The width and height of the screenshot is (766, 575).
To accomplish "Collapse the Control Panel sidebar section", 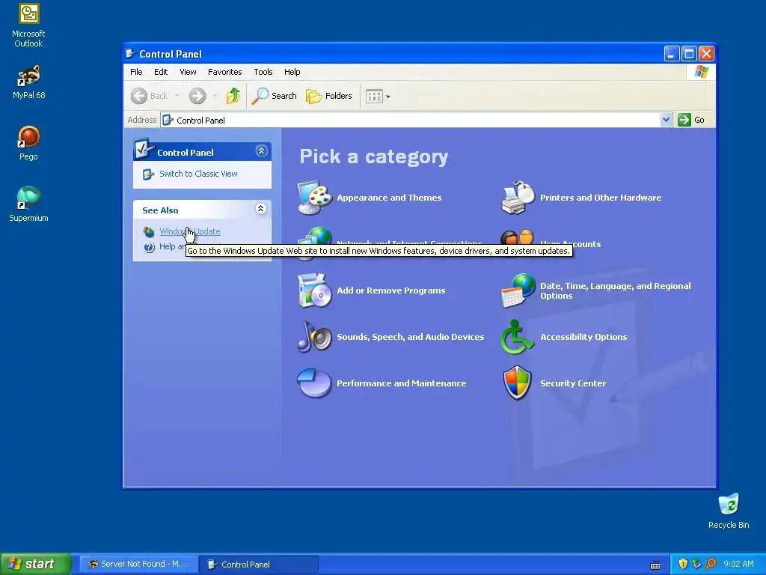I will click(261, 151).
